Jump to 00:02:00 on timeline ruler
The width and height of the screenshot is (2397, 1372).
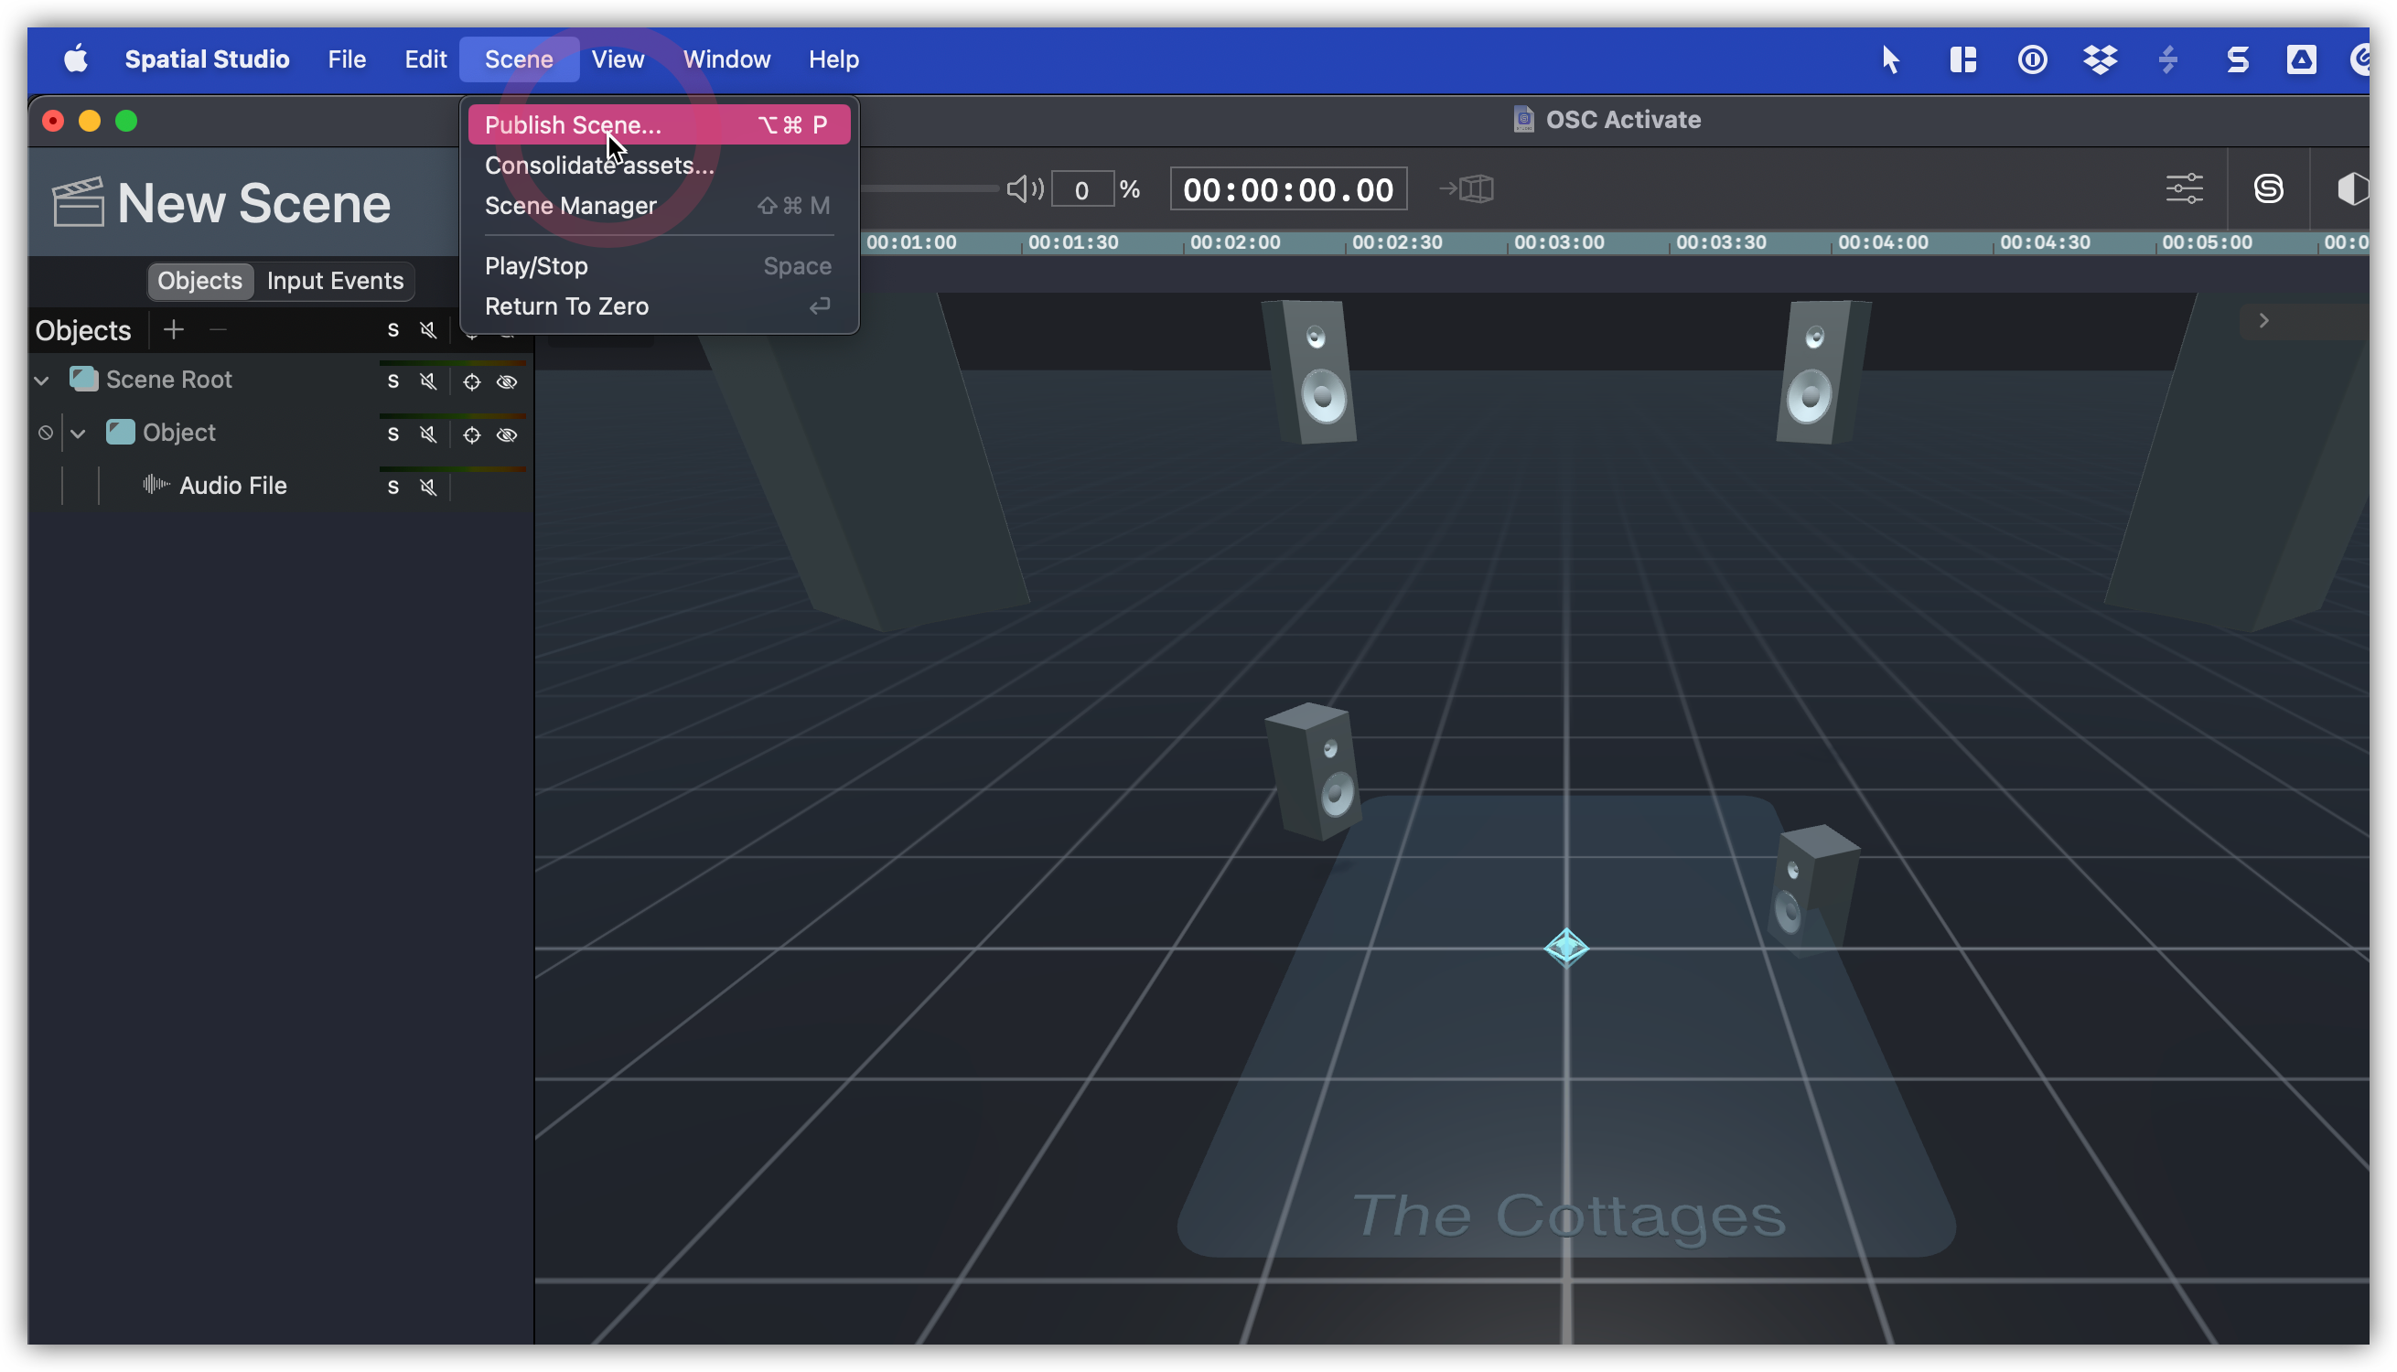tap(1234, 242)
